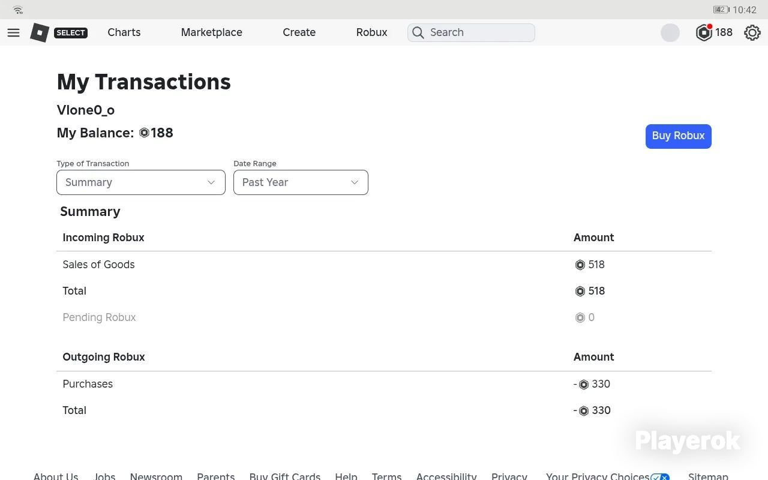Open the hamburger navigation menu
The height and width of the screenshot is (480, 768).
(13, 32)
